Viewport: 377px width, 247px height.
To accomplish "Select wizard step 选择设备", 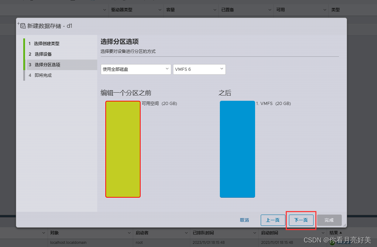I will tap(42, 54).
